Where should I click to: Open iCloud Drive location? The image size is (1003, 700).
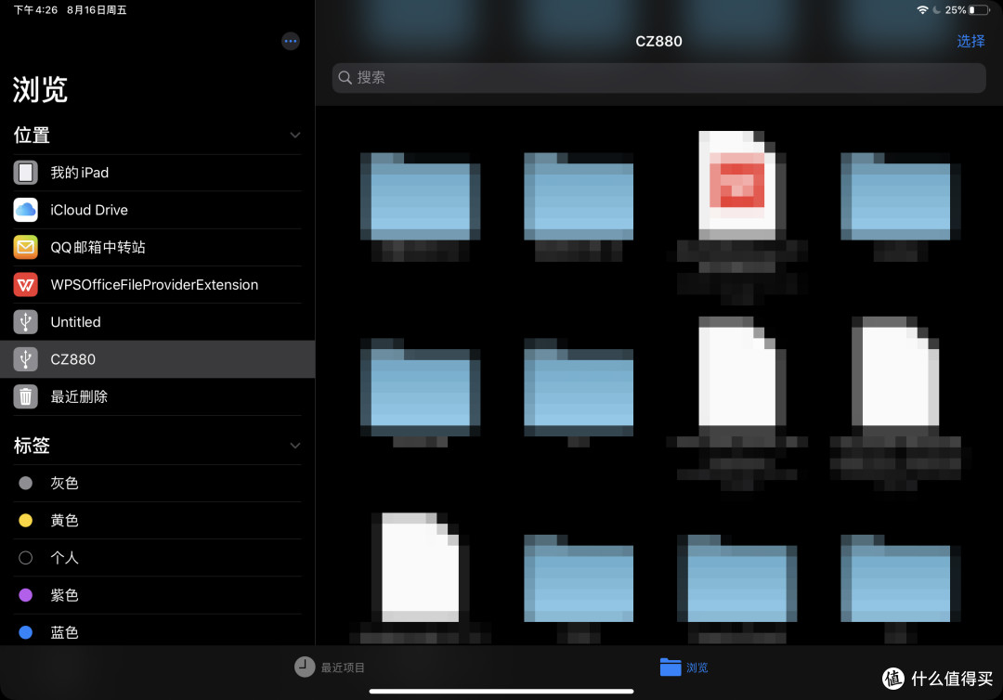coord(89,210)
